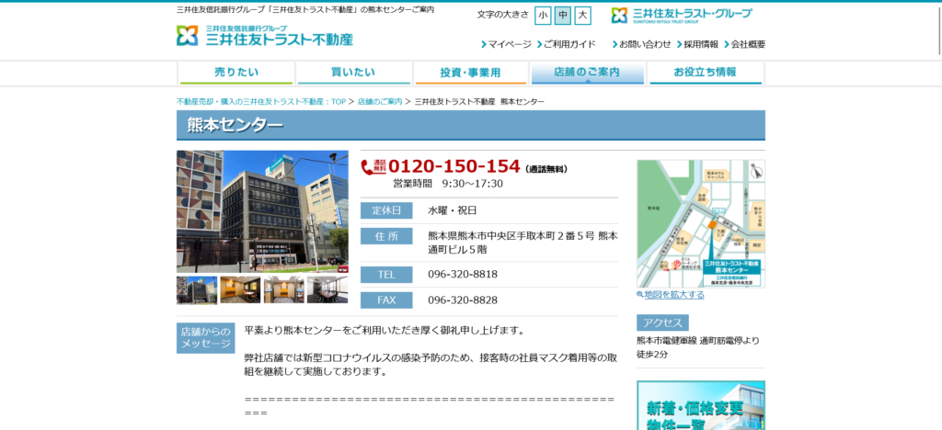Image resolution: width=942 pixels, height=430 pixels.
Task: Click the アクセス heading
Action: (x=662, y=323)
